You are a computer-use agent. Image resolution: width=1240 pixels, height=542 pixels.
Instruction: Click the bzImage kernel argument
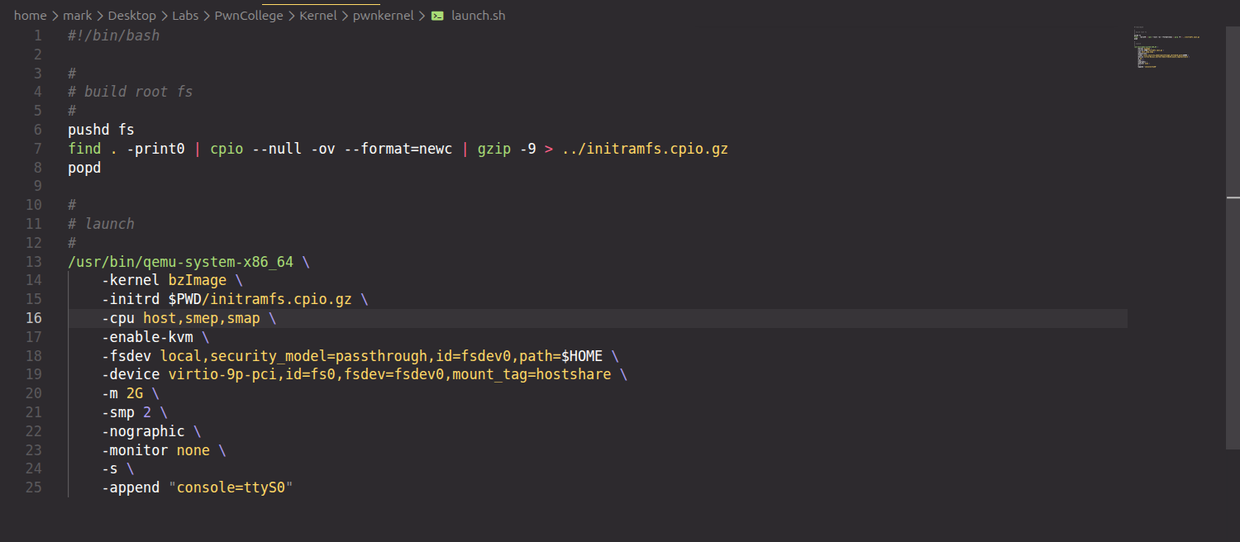[x=197, y=280]
